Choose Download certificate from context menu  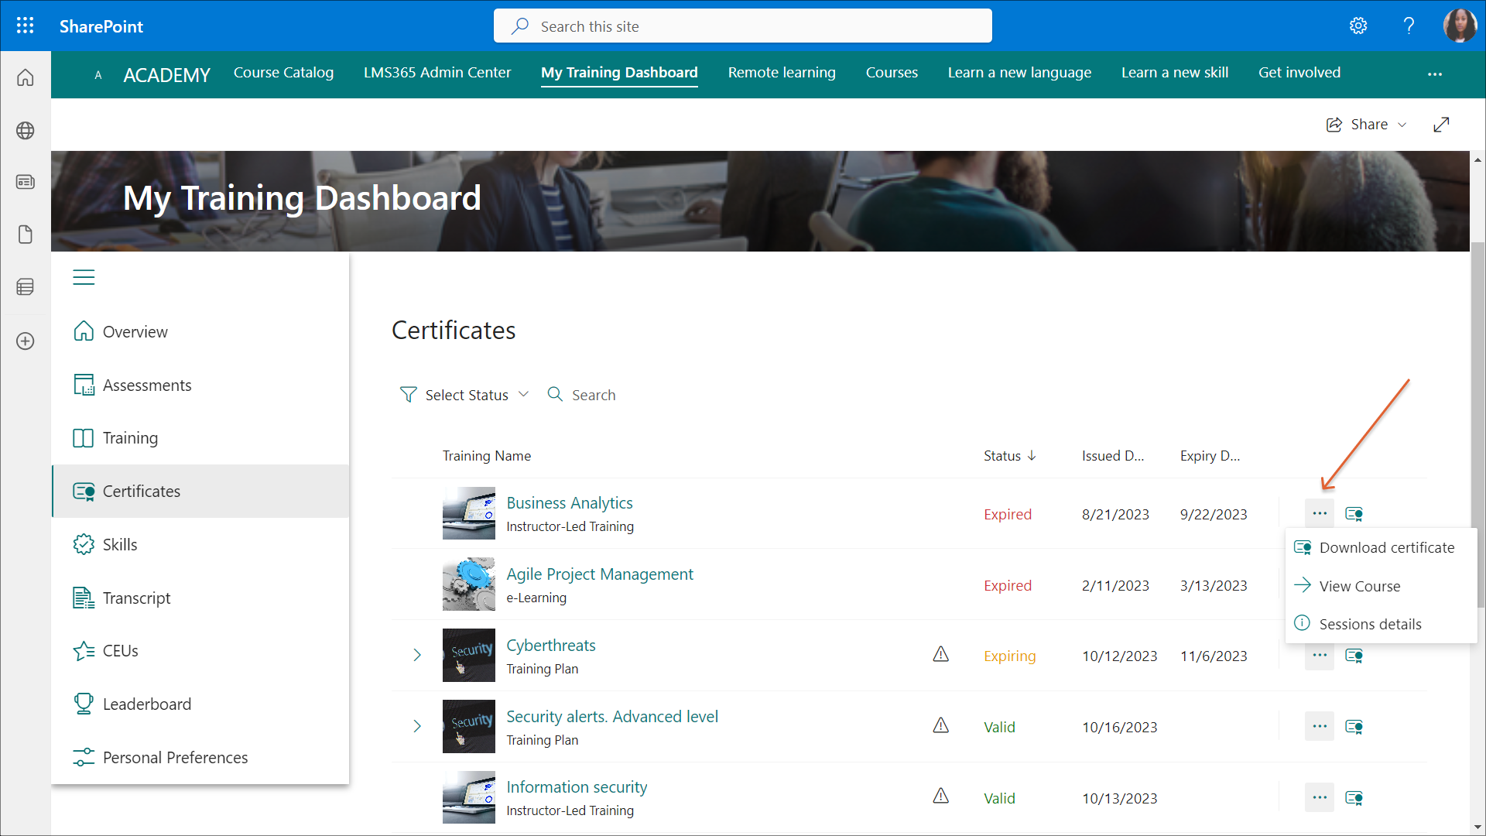click(1386, 547)
